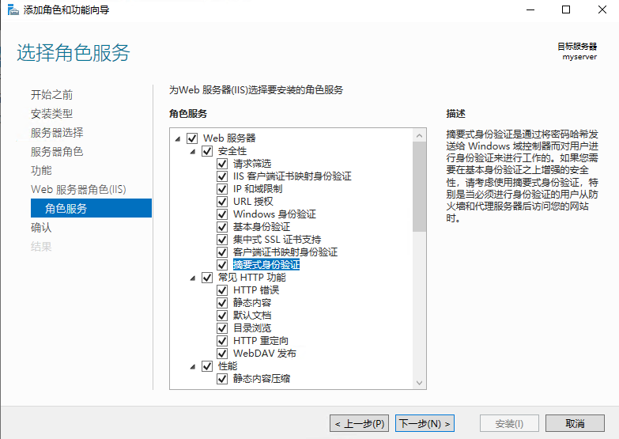Screen dimensions: 619x439
Task: Click the 上一步(P) button
Action: coord(359,423)
